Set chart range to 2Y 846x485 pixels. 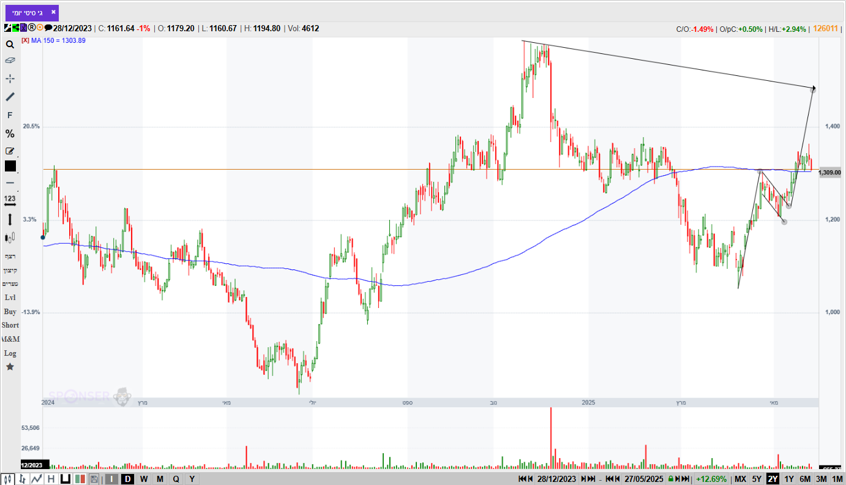773,479
